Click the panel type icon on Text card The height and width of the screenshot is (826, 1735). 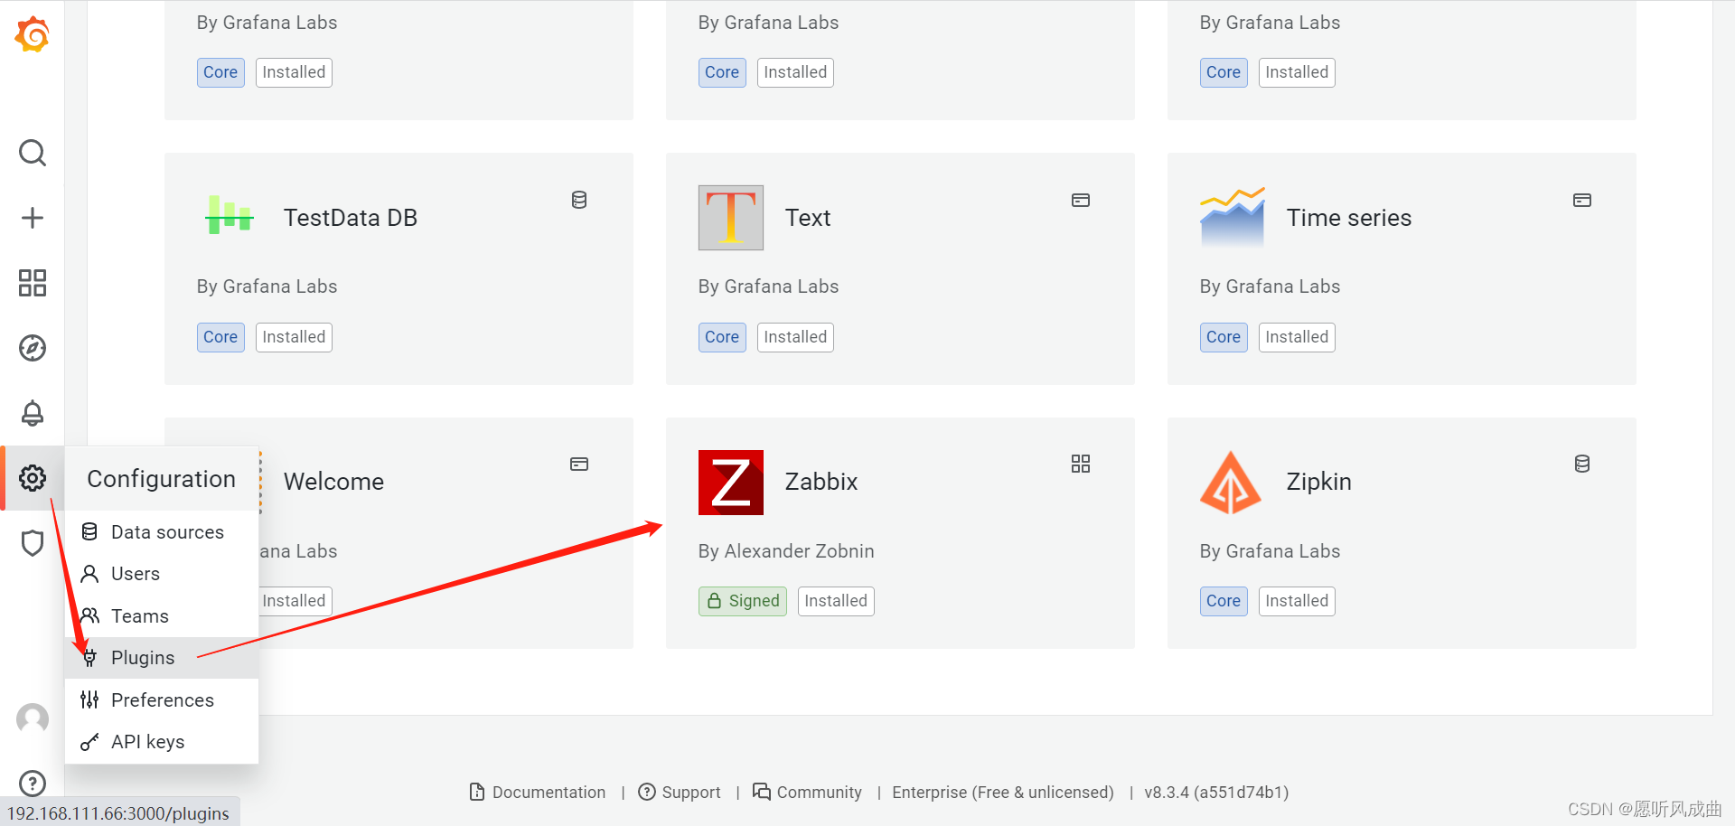(x=1081, y=200)
